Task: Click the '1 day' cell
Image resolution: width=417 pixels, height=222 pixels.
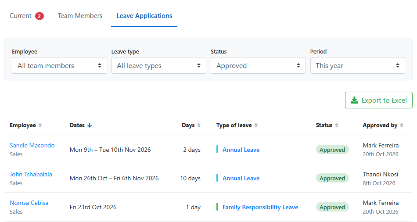Action: 193,207
